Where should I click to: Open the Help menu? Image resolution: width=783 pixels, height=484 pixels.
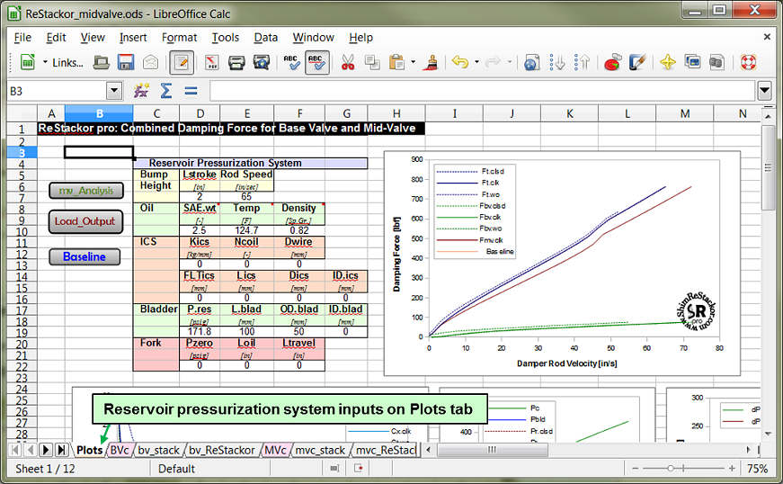click(360, 38)
